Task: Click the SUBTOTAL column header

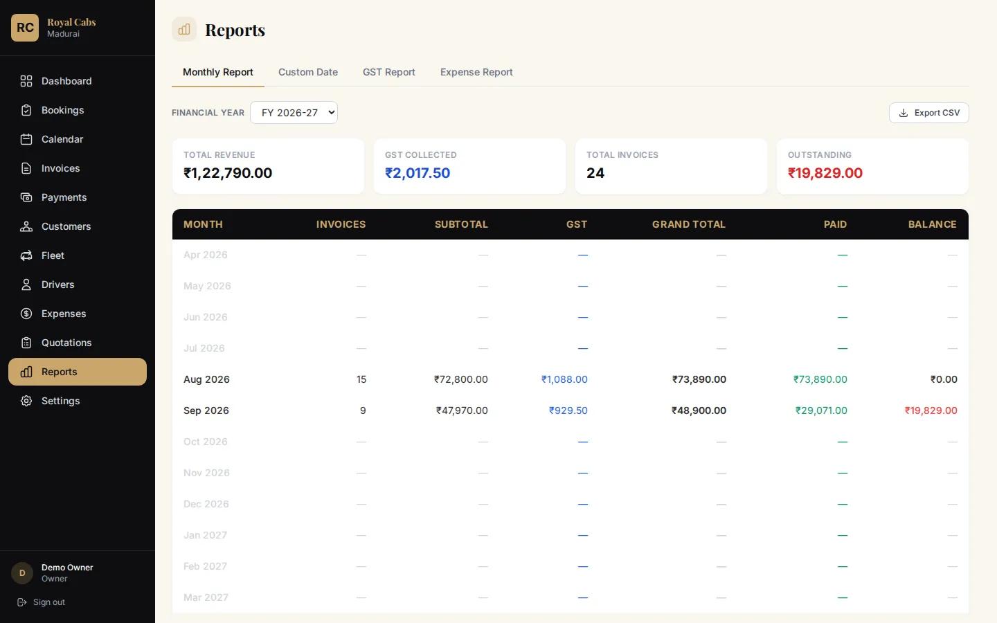Action: 461,224
